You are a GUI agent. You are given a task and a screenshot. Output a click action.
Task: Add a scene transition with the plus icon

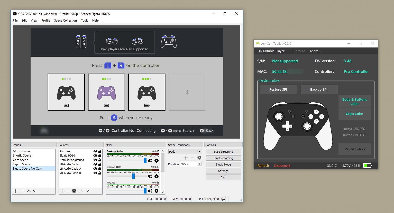(186, 158)
